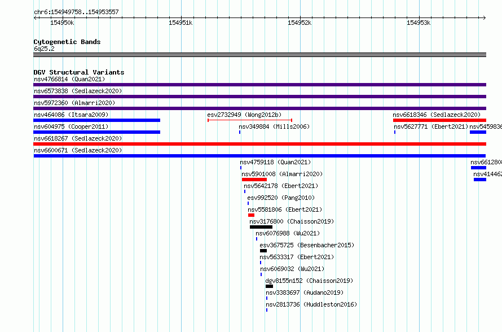Click the 154951k ruler label
The image size is (502, 332).
pos(180,23)
